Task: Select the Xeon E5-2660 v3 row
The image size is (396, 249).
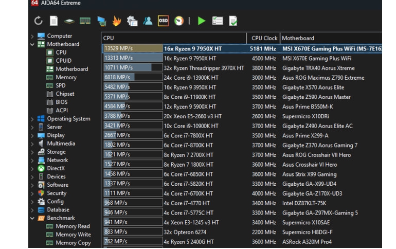Action: (242, 116)
